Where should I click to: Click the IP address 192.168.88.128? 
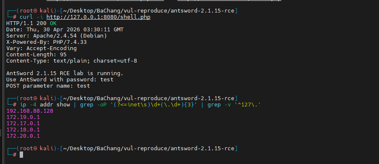coord(30,111)
